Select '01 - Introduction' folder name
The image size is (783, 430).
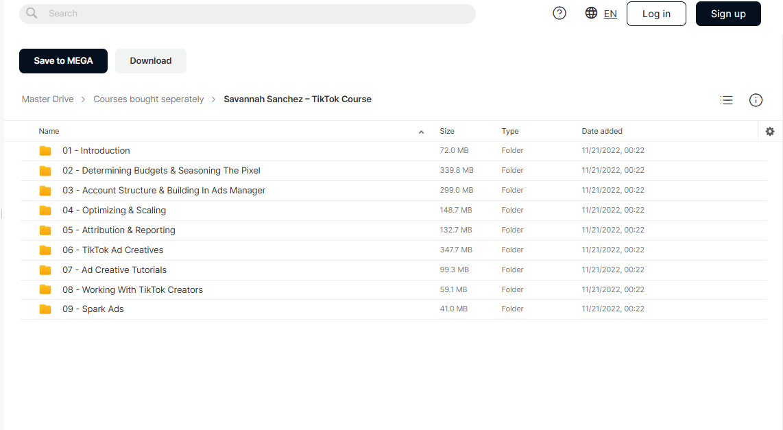(96, 151)
